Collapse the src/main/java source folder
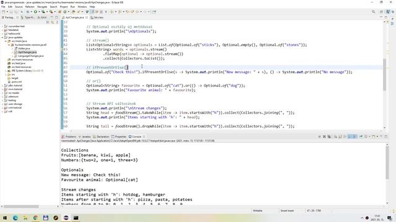396x222 pixels. click(x=6, y=41)
